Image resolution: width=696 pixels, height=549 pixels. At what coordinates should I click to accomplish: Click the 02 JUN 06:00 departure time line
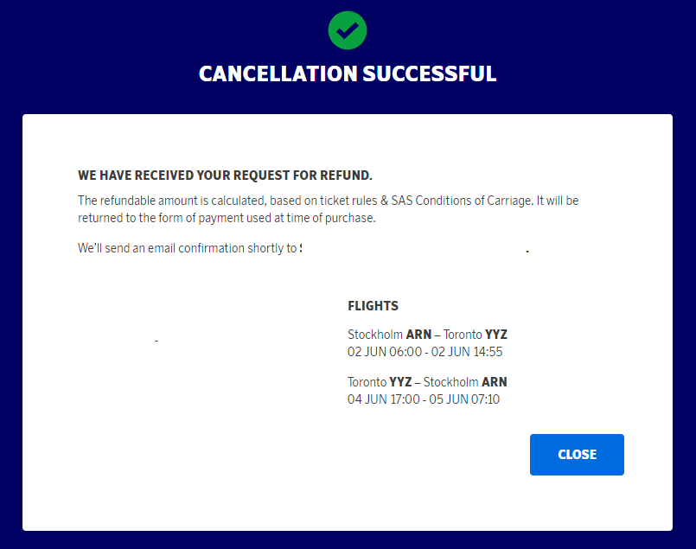tap(425, 352)
